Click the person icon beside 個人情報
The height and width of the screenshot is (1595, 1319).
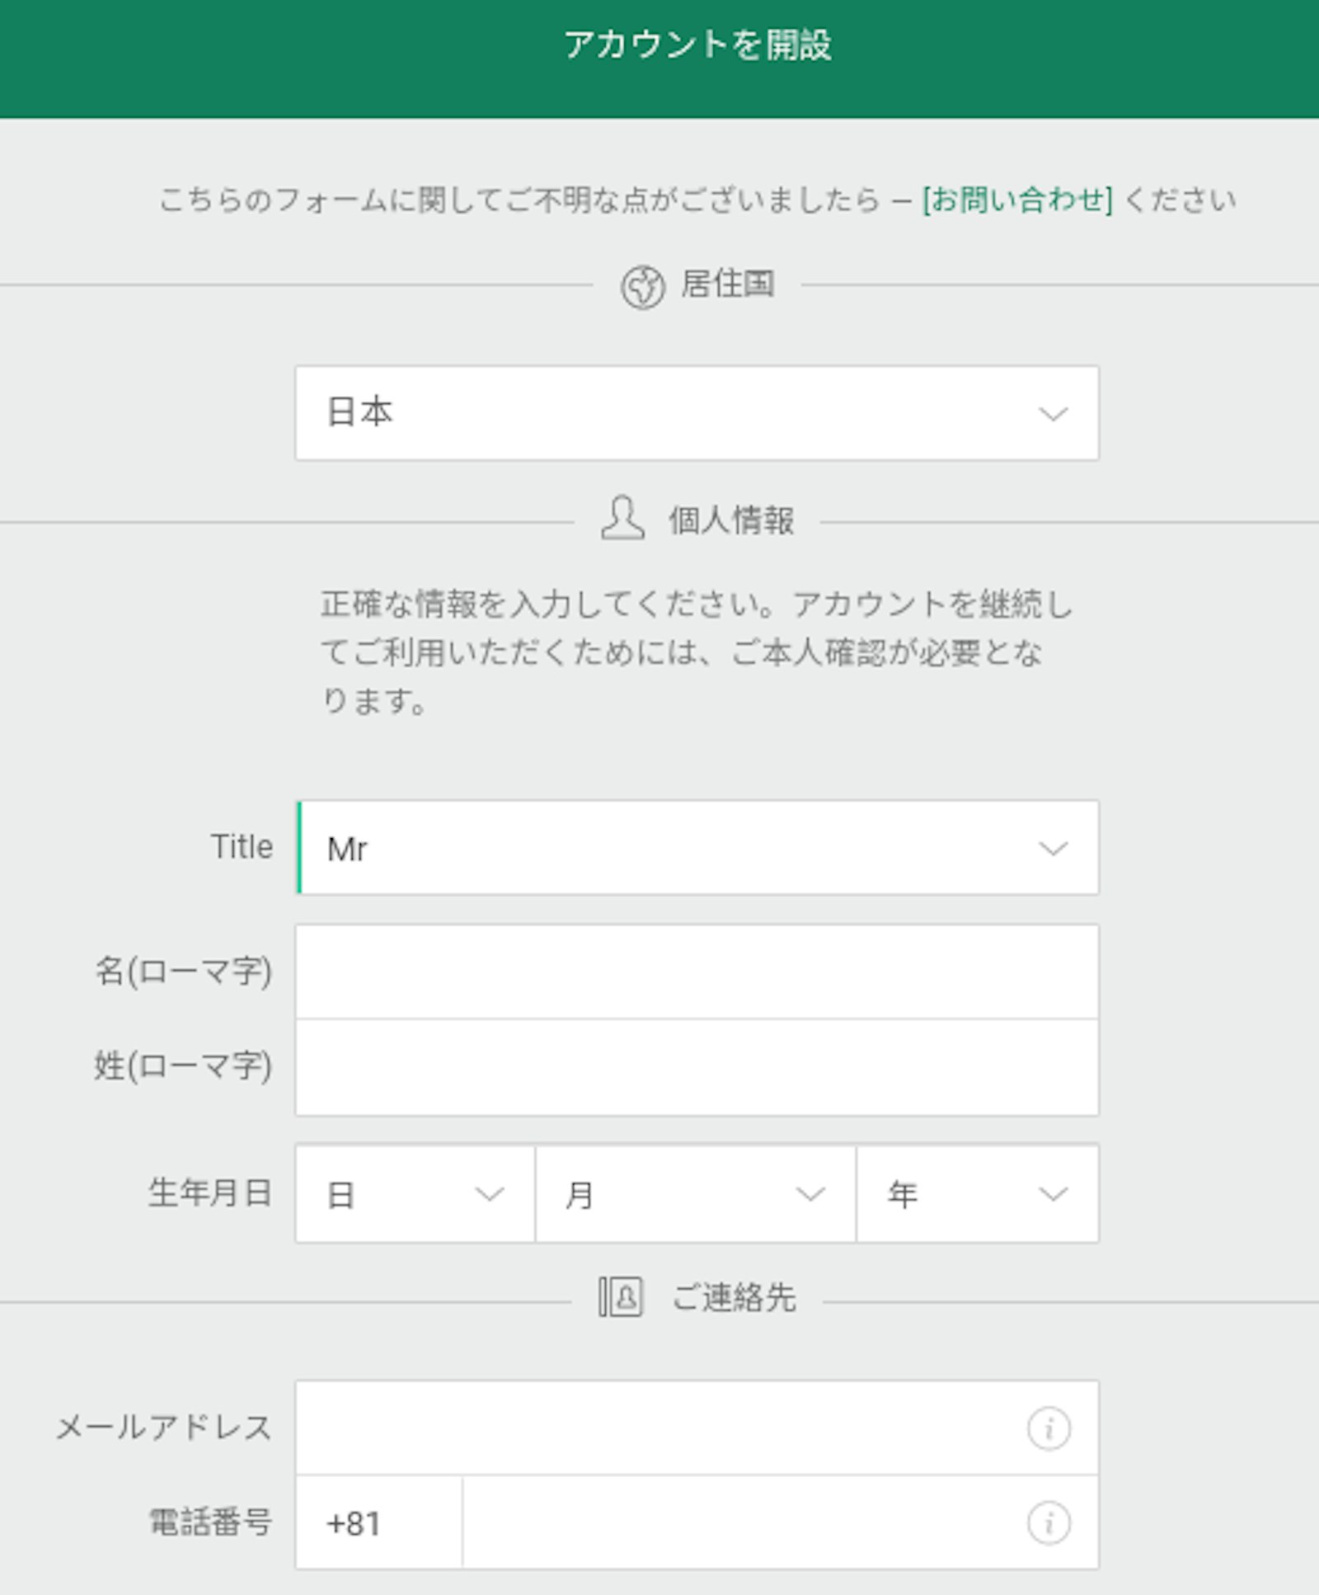tap(622, 519)
